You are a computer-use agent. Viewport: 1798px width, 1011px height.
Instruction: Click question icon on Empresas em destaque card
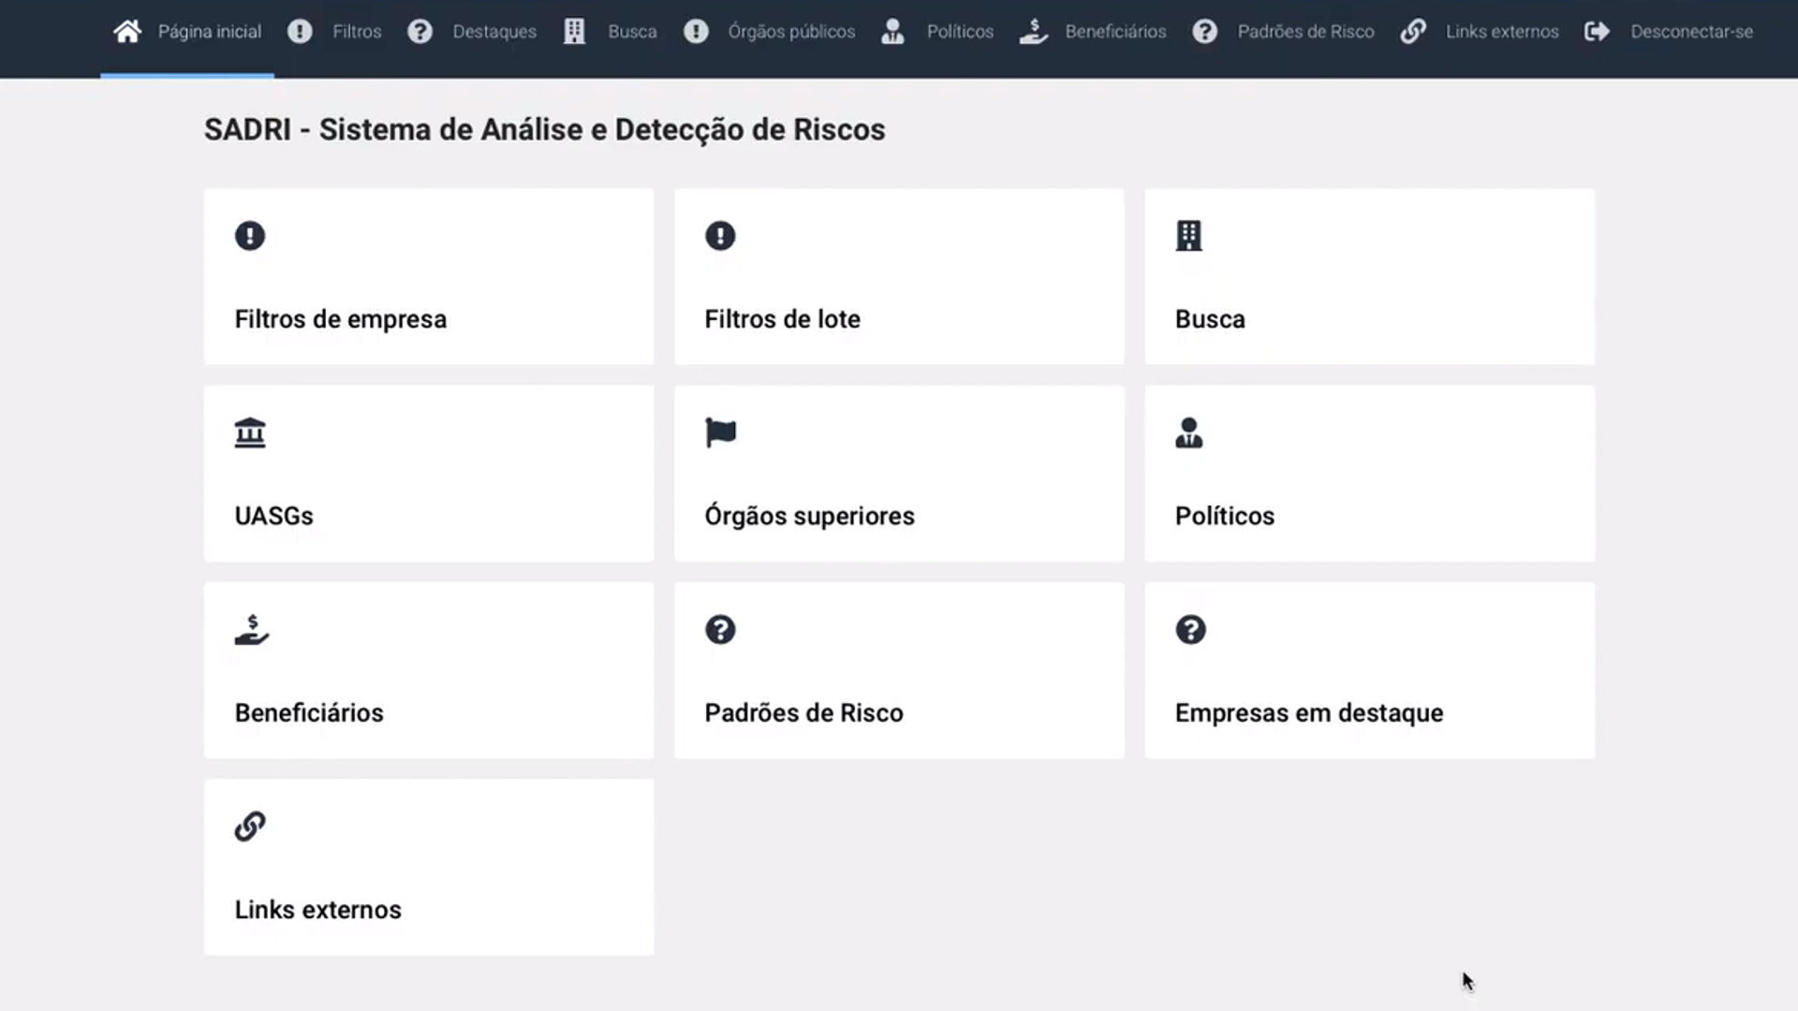1190,629
